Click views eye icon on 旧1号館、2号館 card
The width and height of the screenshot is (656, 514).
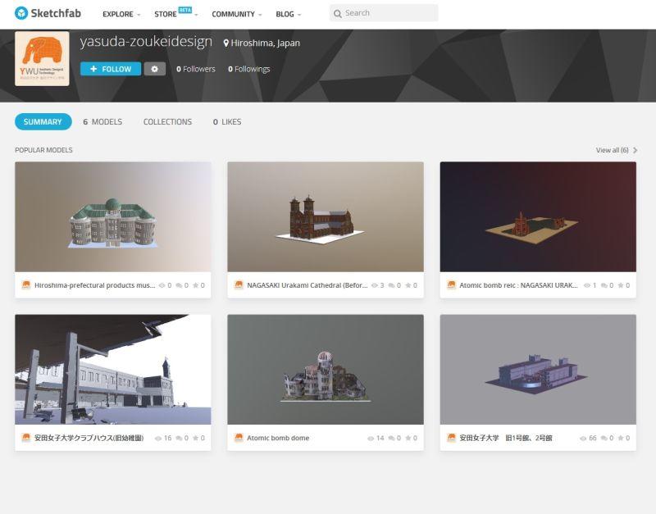coord(583,439)
